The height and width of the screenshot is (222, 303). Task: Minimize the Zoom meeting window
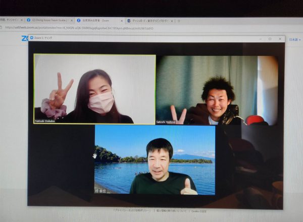coord(260,38)
